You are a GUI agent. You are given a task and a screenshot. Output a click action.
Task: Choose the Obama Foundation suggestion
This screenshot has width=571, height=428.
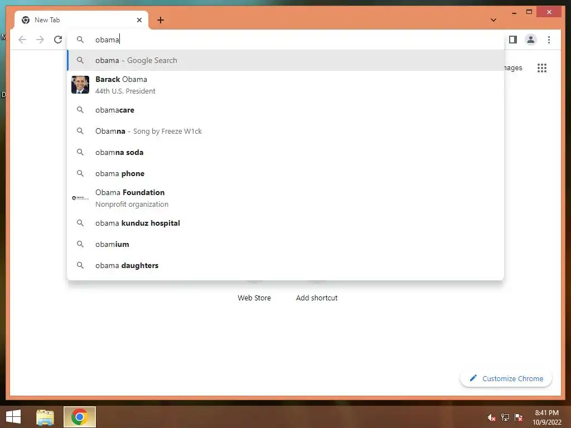pos(286,198)
